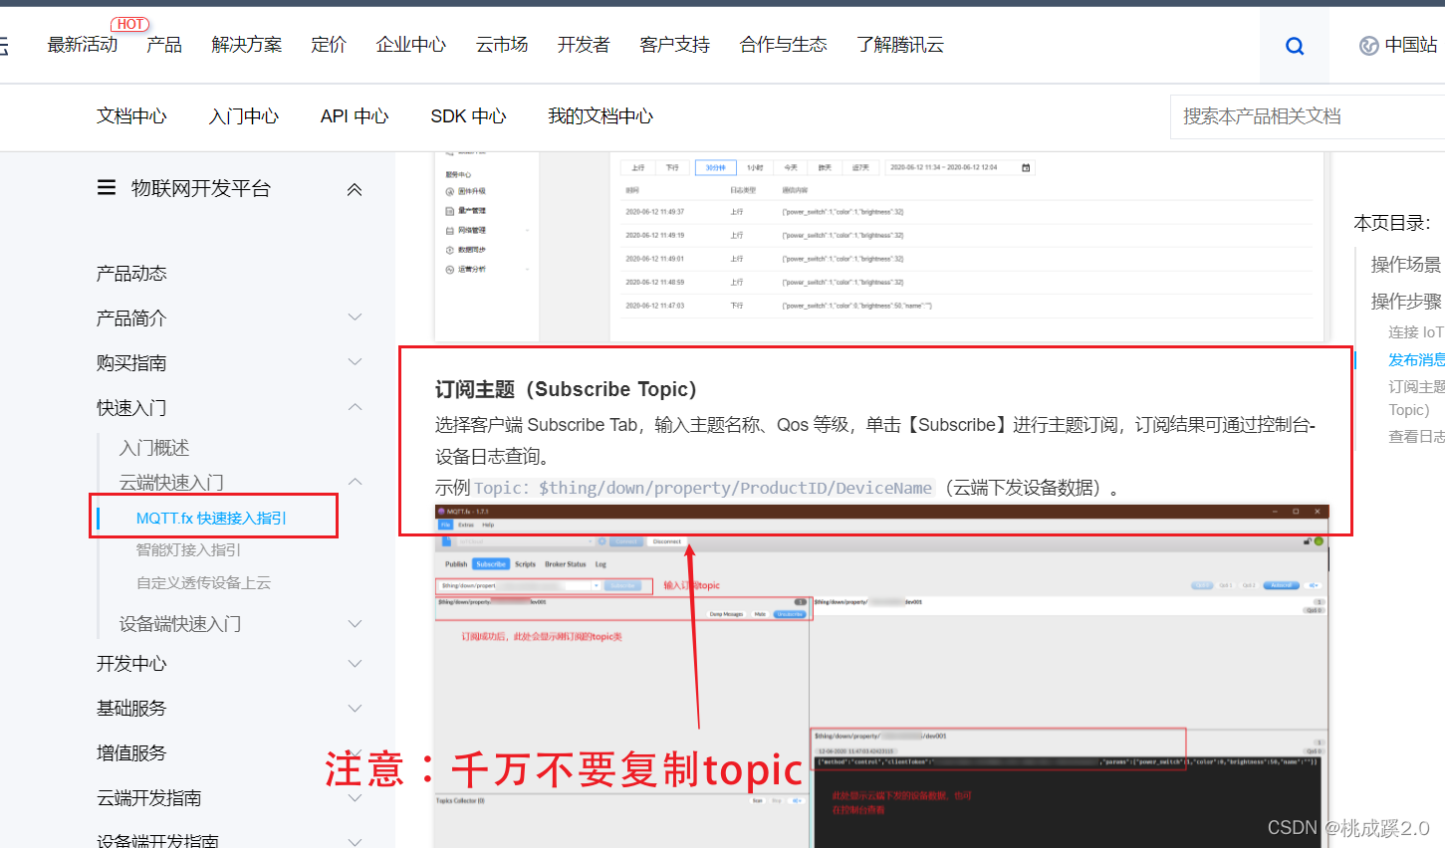Click the 数据同步 icon in the console sidebar
Screen dimensions: 1445x848
[449, 249]
